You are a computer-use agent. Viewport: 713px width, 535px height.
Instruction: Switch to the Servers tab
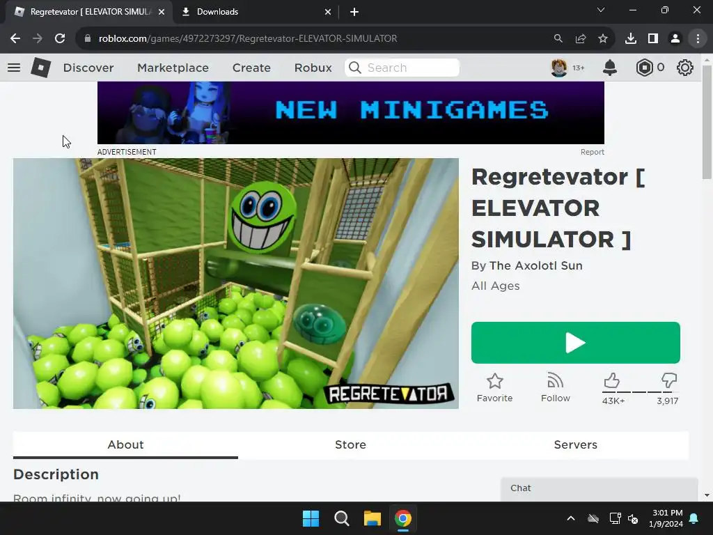pos(576,445)
